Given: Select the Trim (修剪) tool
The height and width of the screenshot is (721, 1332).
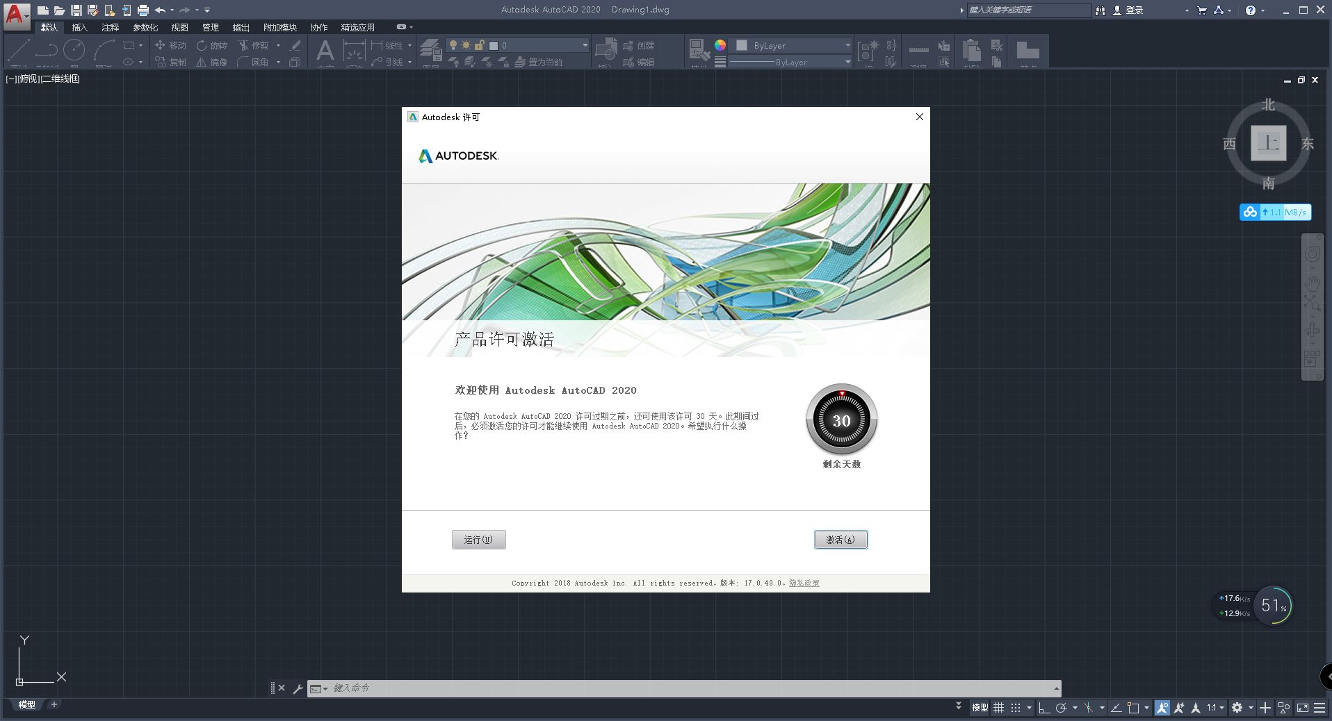Looking at the screenshot, I should pyautogui.click(x=253, y=45).
